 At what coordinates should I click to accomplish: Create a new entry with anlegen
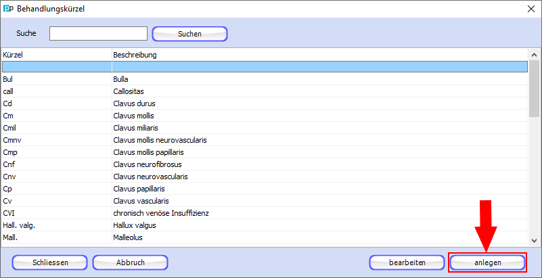pyautogui.click(x=487, y=262)
